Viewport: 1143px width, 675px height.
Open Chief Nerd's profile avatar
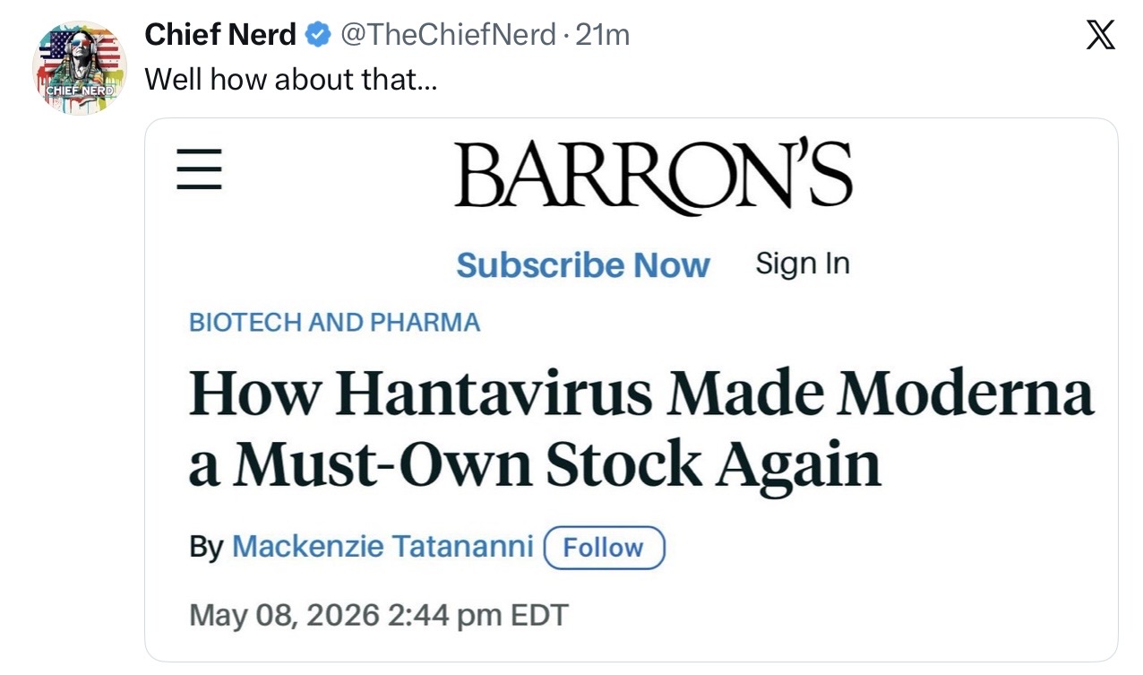pos(79,68)
